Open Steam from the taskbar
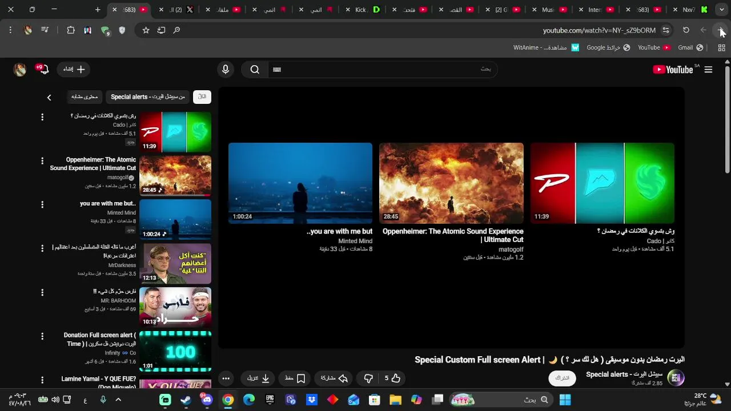Screen dimensions: 731x411 [186, 400]
